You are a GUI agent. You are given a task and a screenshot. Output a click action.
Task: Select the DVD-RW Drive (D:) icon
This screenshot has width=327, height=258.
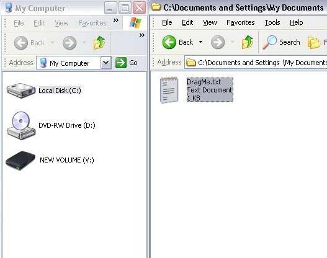pos(21,125)
